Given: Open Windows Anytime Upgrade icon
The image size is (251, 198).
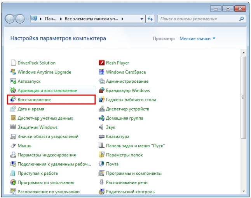Looking at the screenshot, I should point(13,72).
